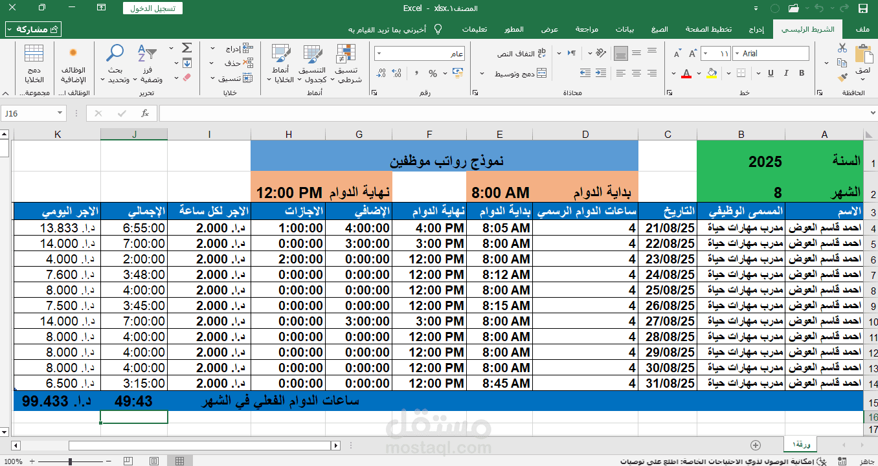Click the Decrease Decimal icon
The height and width of the screenshot is (466, 878).
coord(381,73)
